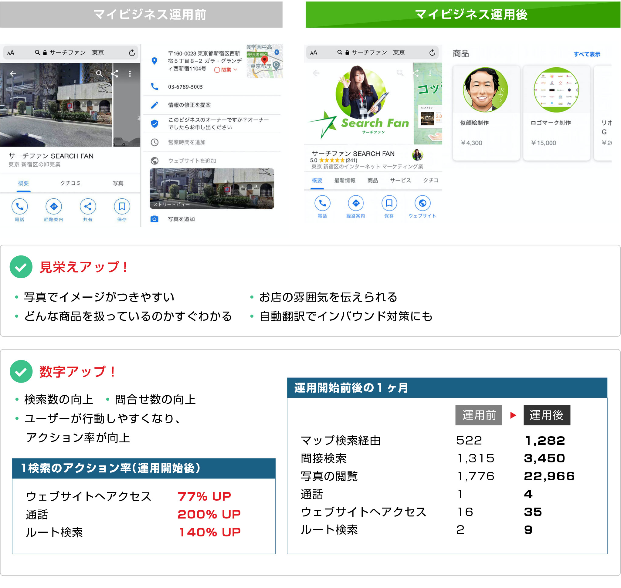
Task: Tap the reload icon in the after address bar
Action: coord(432,53)
